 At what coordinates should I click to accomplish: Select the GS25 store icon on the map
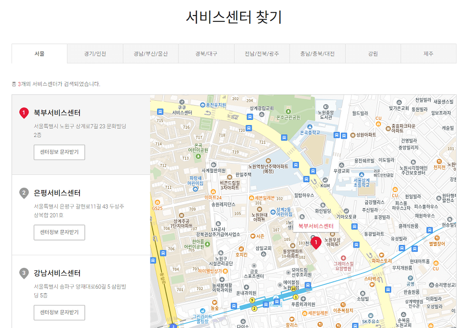(157, 202)
